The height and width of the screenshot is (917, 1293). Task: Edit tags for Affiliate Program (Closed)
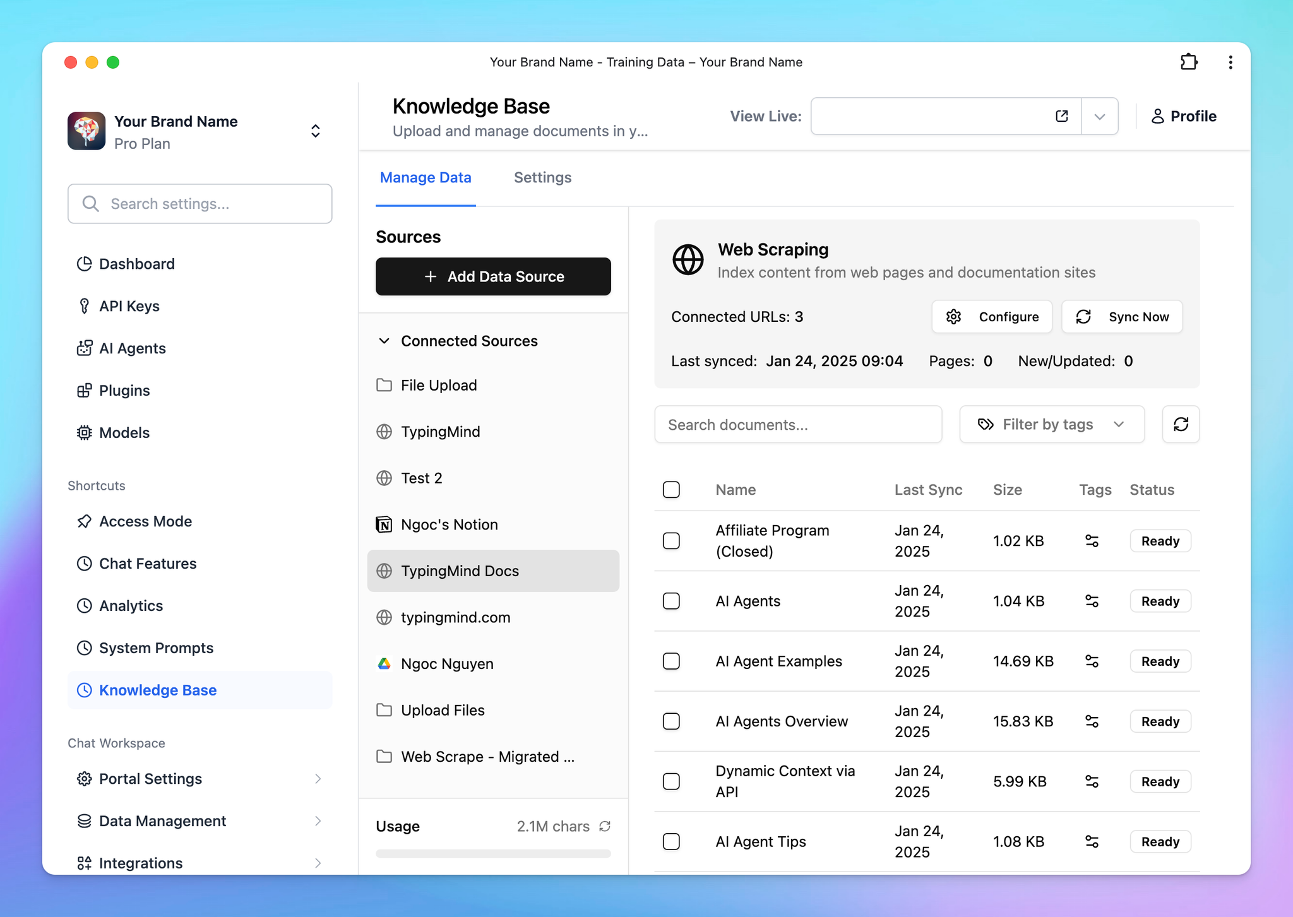1092,541
